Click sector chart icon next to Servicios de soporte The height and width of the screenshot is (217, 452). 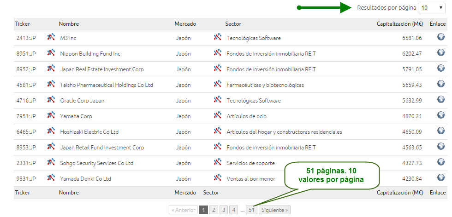[x=218, y=161]
